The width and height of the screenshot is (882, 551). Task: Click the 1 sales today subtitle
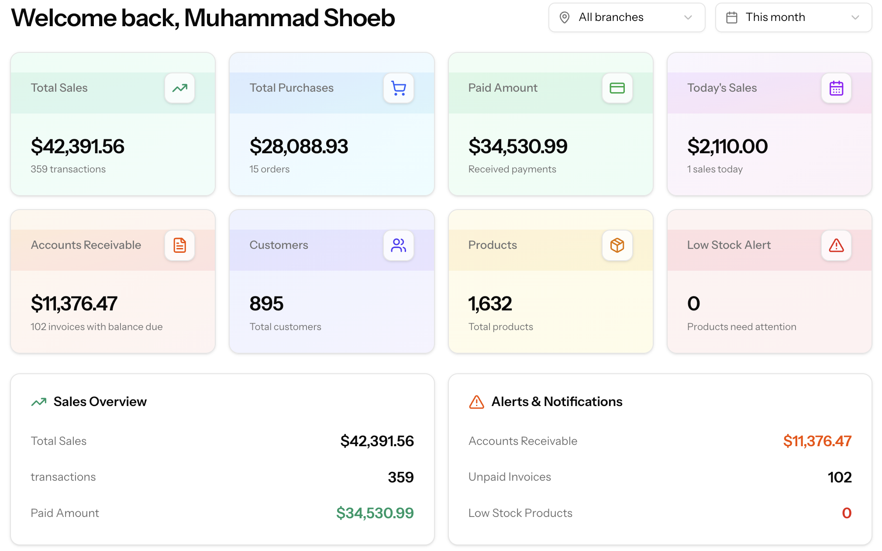[x=715, y=169]
